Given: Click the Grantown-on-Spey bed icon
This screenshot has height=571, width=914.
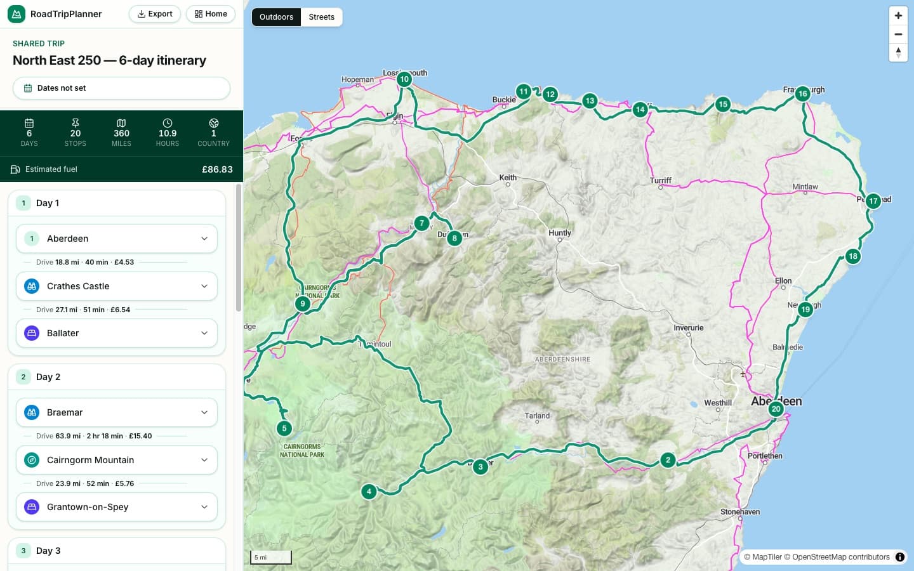Looking at the screenshot, I should coord(32,507).
